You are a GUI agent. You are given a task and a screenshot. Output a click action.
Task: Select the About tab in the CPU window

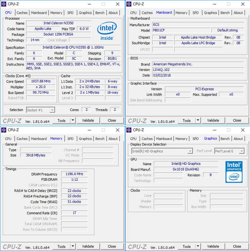click(x=113, y=13)
